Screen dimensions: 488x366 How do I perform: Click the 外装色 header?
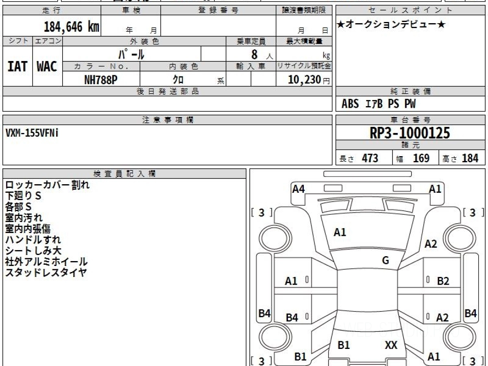pos(144,41)
